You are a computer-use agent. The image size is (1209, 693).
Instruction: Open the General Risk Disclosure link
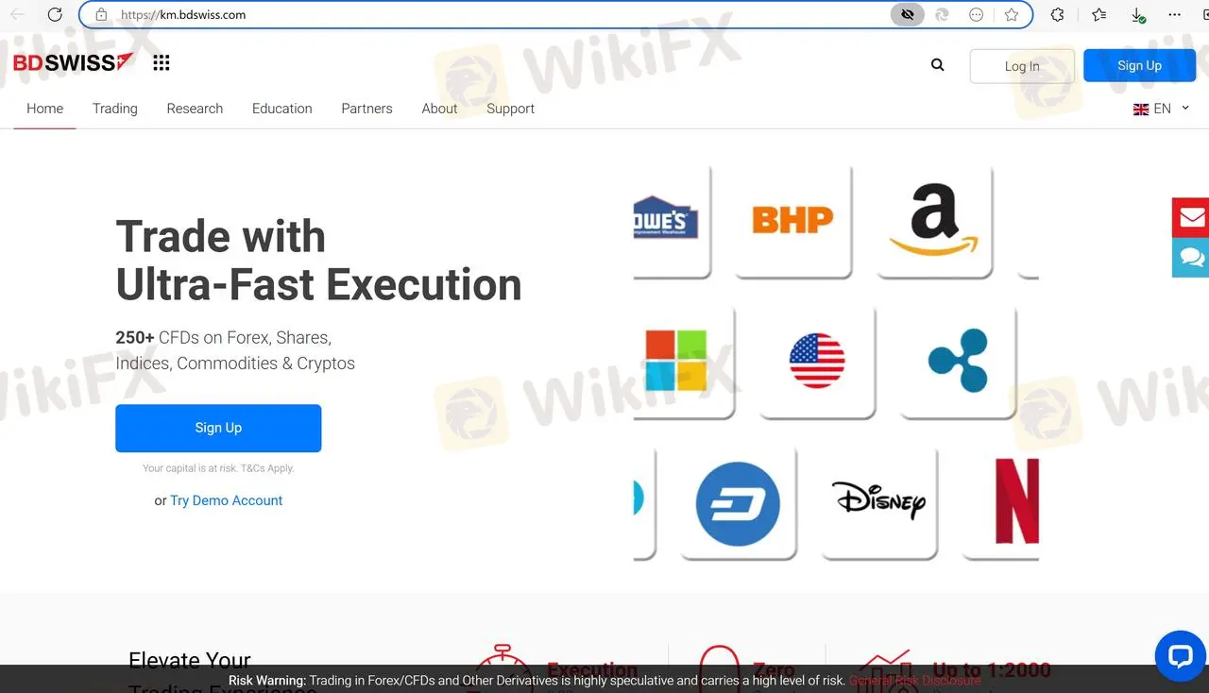point(914,680)
